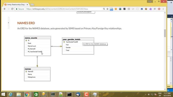The width and height of the screenshot is (173, 97).
Task: Open File Explorer from the taskbar
Action: pos(19,94)
